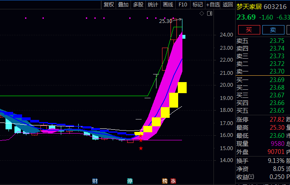Select the 画线 drawing tool
The height and width of the screenshot is (185, 290).
(168, 5)
